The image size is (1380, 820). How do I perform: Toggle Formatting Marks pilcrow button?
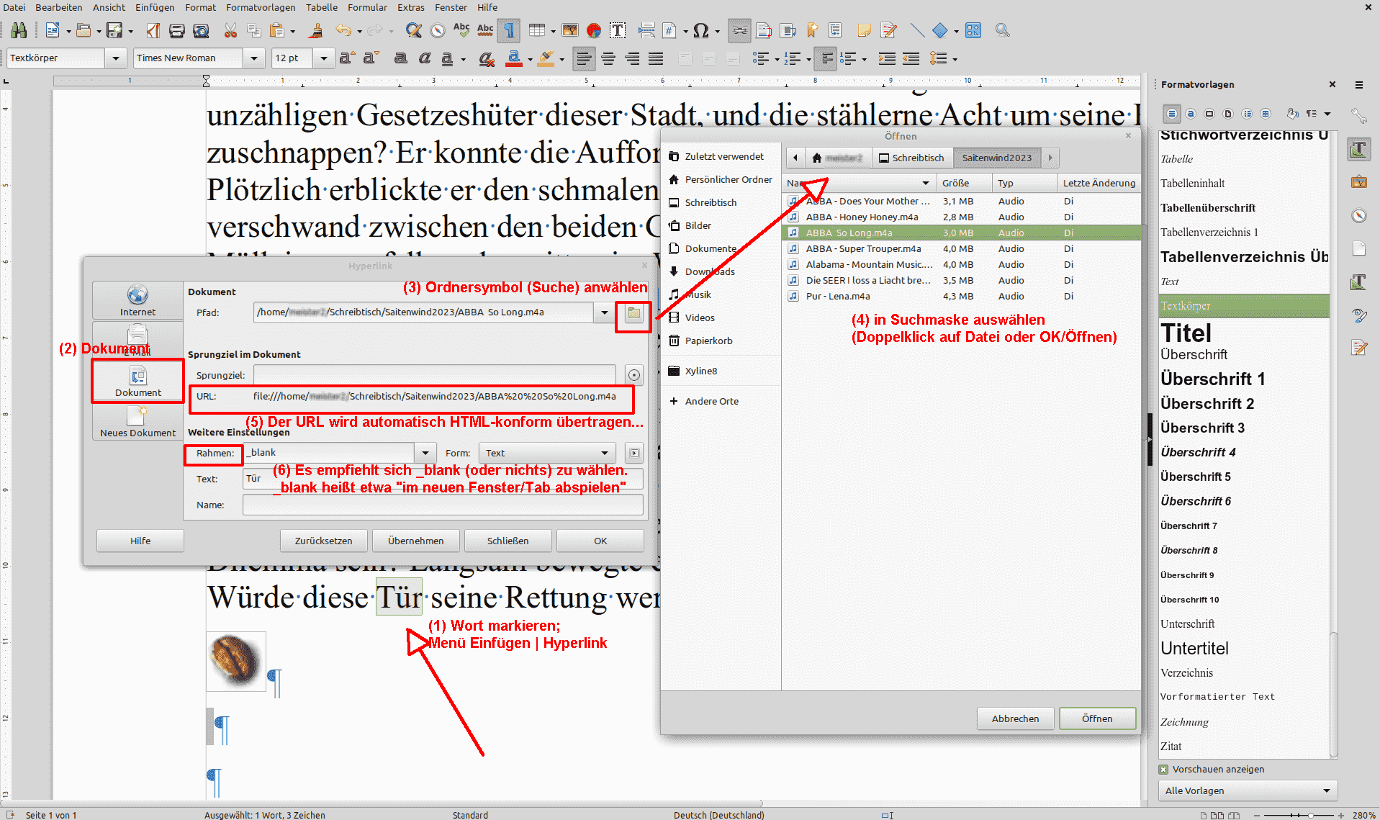click(x=509, y=30)
